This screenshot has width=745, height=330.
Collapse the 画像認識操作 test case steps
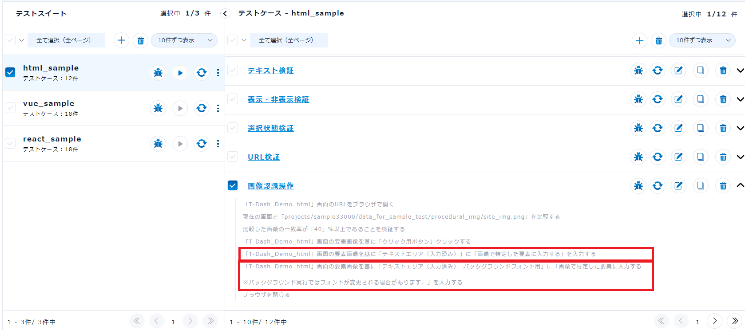[740, 185]
